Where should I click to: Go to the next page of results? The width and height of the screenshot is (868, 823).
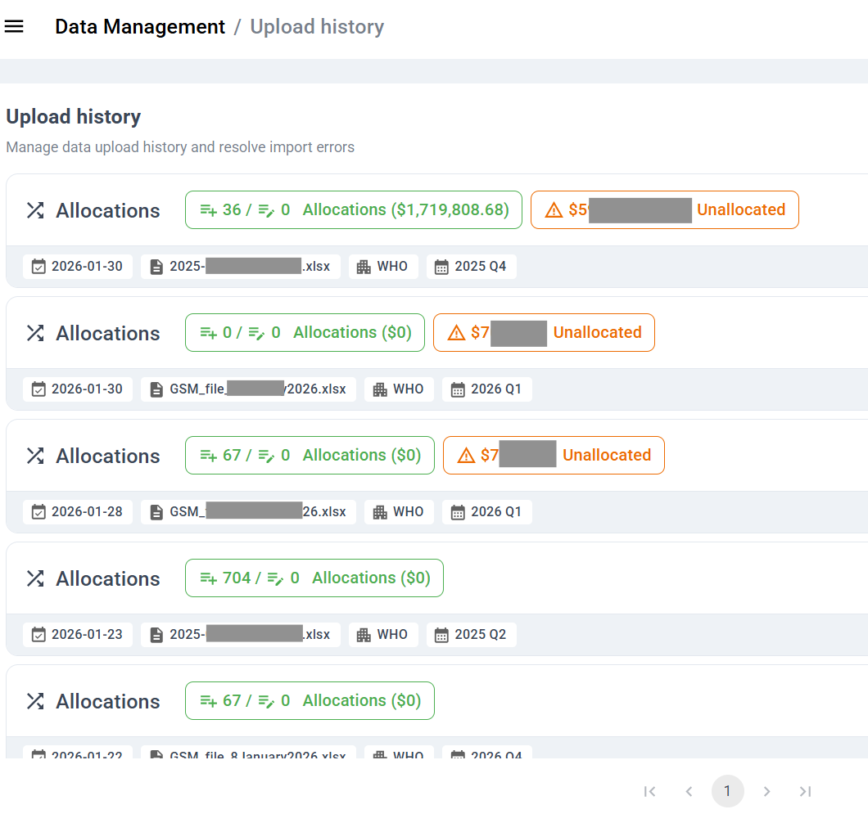(x=766, y=791)
